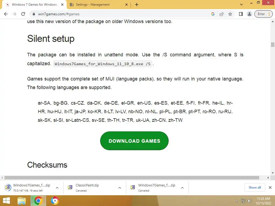Click the taskbar clock showing 11:33 AM
The image size is (275, 206).
pos(263,201)
